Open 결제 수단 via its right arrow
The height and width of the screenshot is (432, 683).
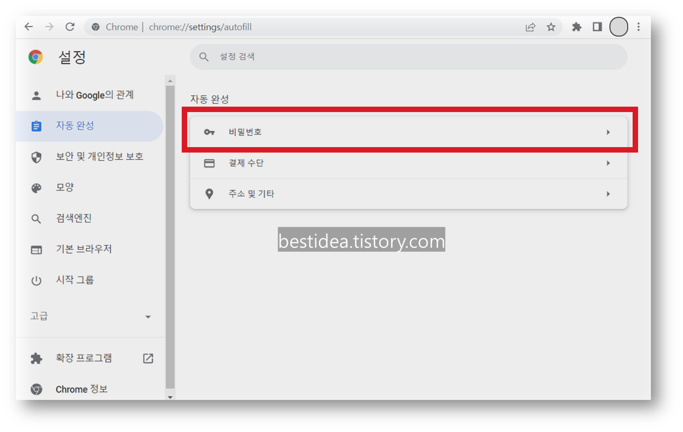pyautogui.click(x=608, y=163)
